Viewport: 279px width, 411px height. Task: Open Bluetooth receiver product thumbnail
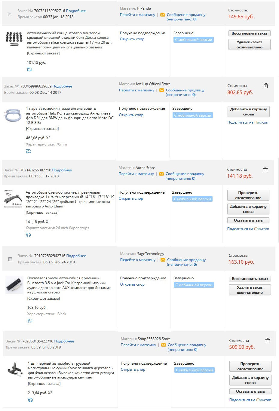point(14,285)
